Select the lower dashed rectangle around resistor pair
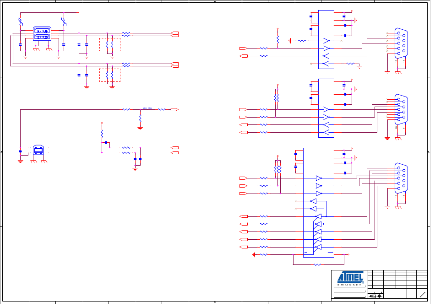 point(110,75)
